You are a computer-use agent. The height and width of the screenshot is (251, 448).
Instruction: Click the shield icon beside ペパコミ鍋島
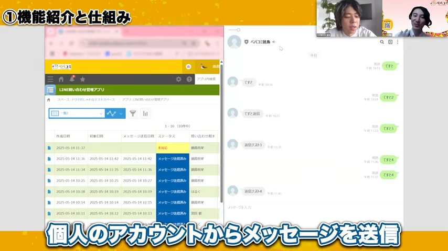246,42
